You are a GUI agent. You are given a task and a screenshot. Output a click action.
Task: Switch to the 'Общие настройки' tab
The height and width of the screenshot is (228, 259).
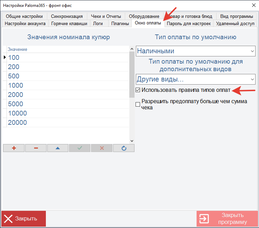[24, 16]
